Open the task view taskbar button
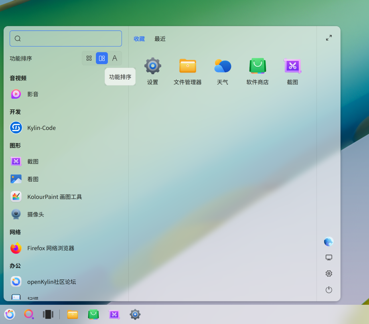369x324 pixels. click(x=48, y=314)
